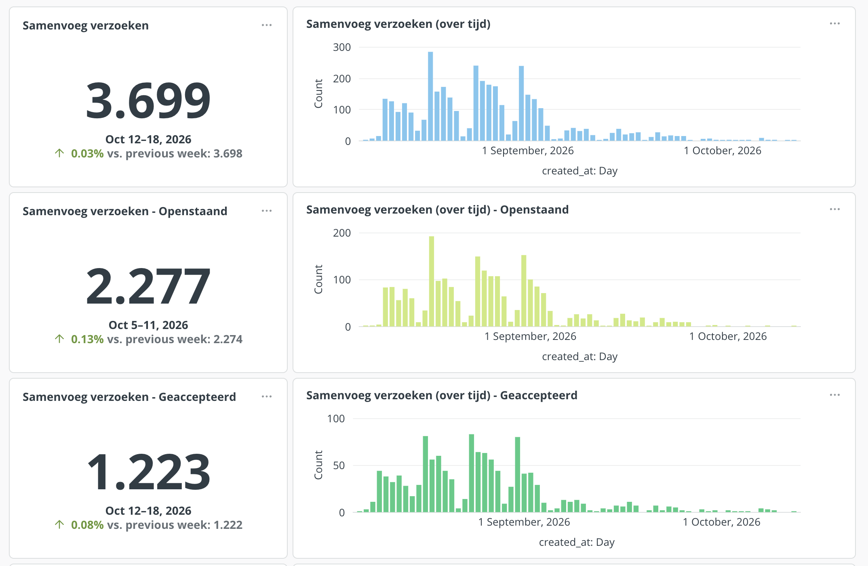Click '1 October, 2026' label in Geaccepteerd chart

tap(721, 522)
